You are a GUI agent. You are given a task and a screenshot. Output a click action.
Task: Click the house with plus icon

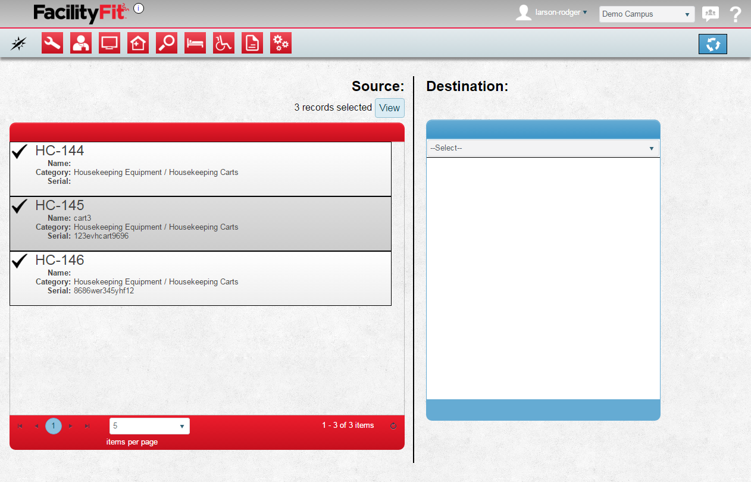click(138, 43)
